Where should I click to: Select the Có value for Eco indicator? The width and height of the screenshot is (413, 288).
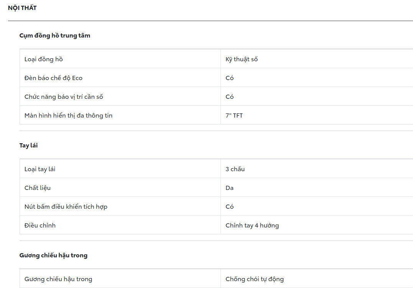pos(230,78)
